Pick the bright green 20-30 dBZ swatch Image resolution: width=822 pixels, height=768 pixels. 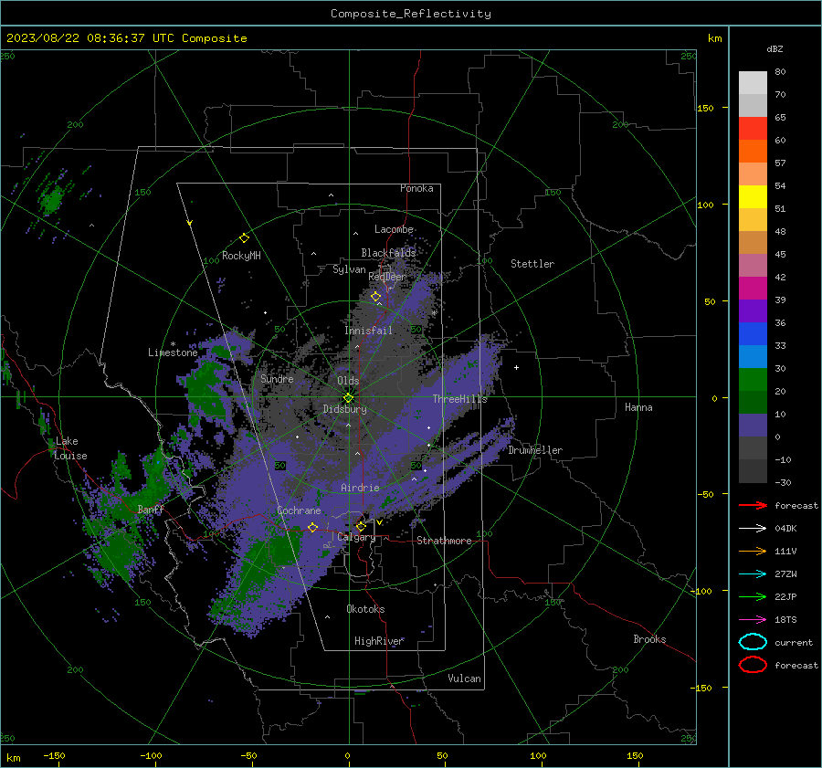tap(753, 379)
